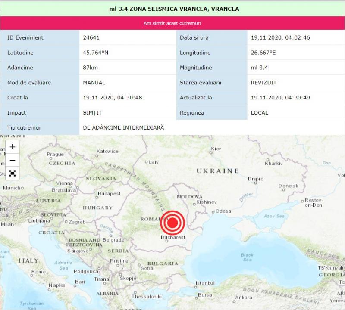Click the 'REVIZUIT' evaluation status cell
The width and height of the screenshot is (345, 310).
(x=264, y=82)
